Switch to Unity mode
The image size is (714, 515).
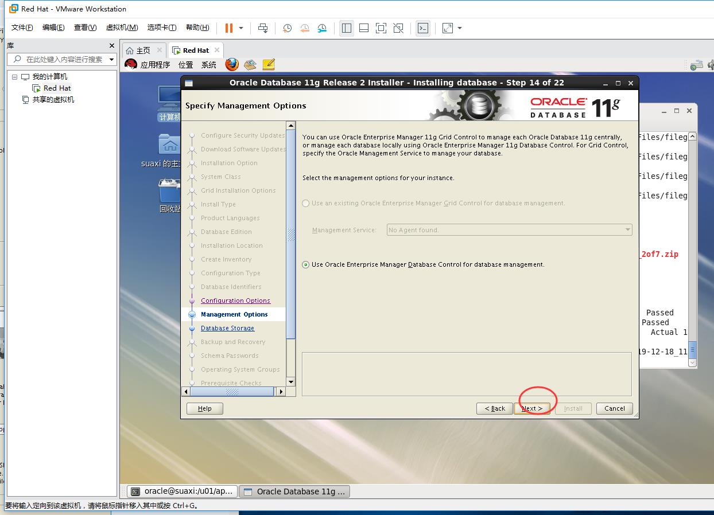(x=398, y=28)
